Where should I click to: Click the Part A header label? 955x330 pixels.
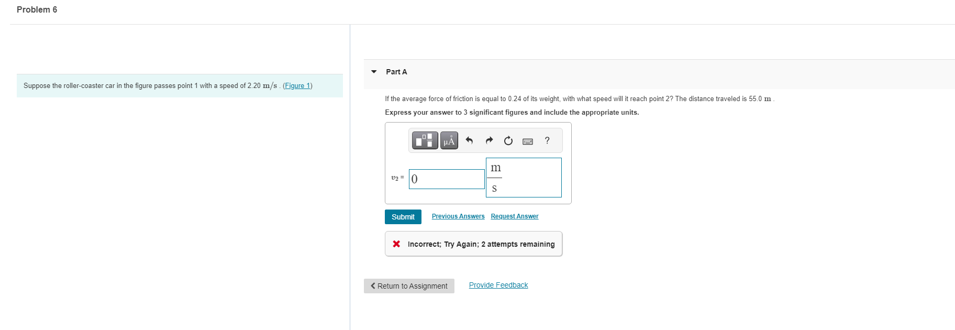pyautogui.click(x=396, y=72)
